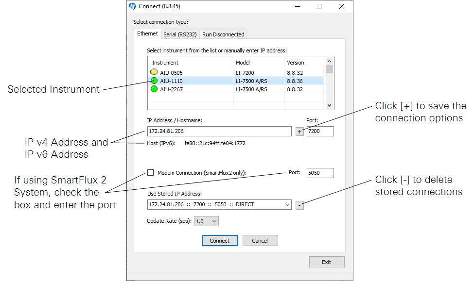Click the app logo in title bar
The width and height of the screenshot is (475, 281).
coord(132,6)
